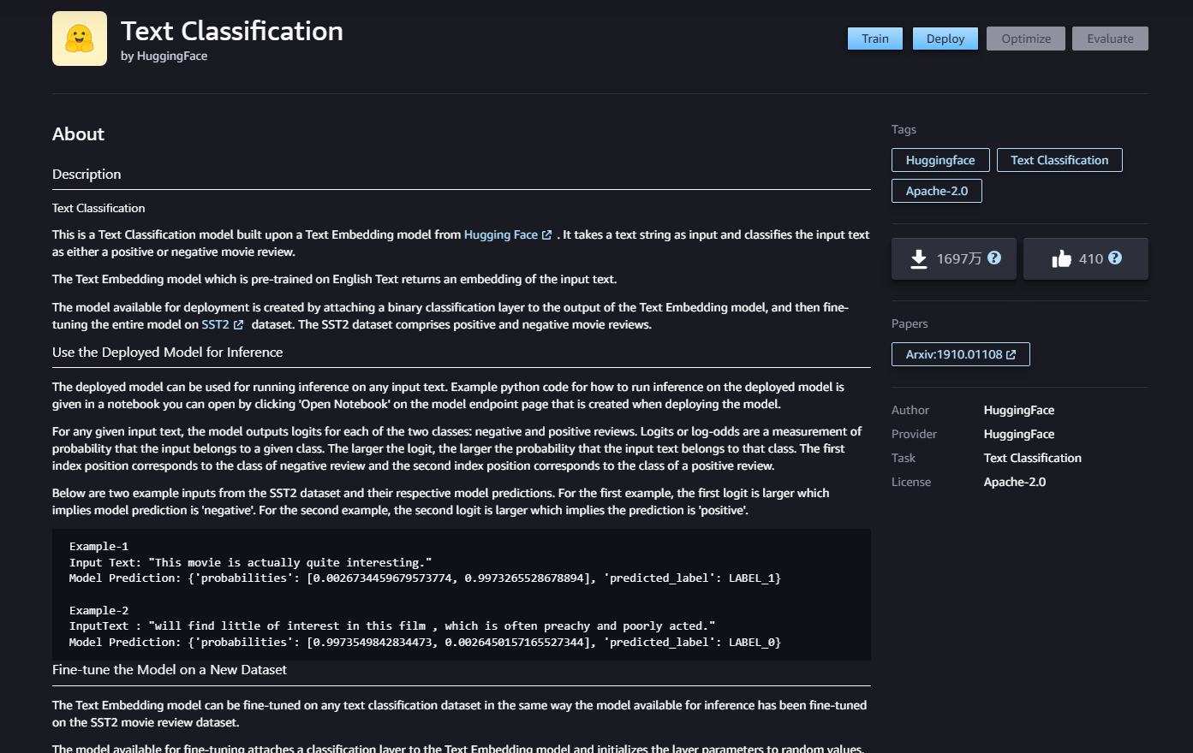This screenshot has height=753, width=1193.
Task: Open the help tooltip beside download count
Action: (994, 258)
